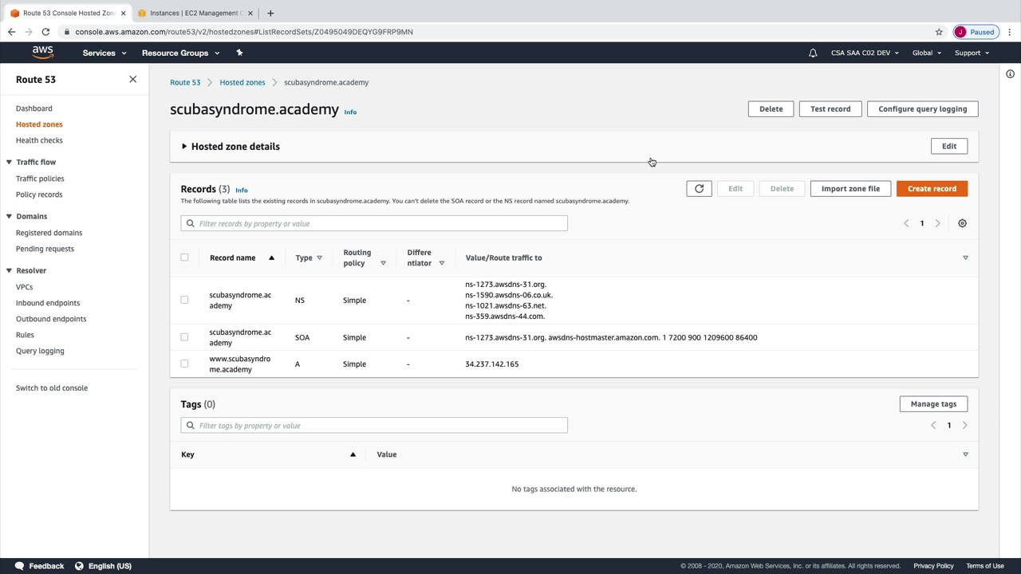Viewport: 1021px width, 574px height.
Task: Bookmark this page with the star icon
Action: (x=939, y=32)
